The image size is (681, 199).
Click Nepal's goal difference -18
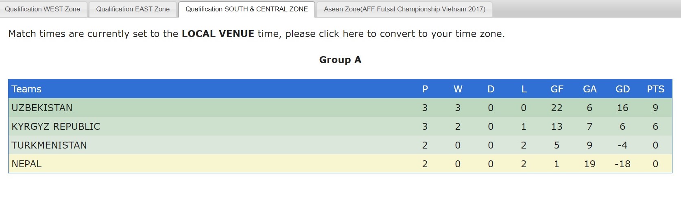pos(622,164)
